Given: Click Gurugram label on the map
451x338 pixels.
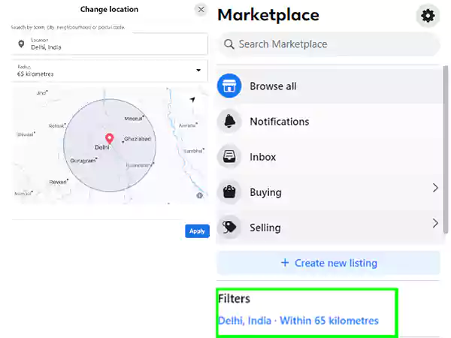Looking at the screenshot, I should tap(83, 161).
